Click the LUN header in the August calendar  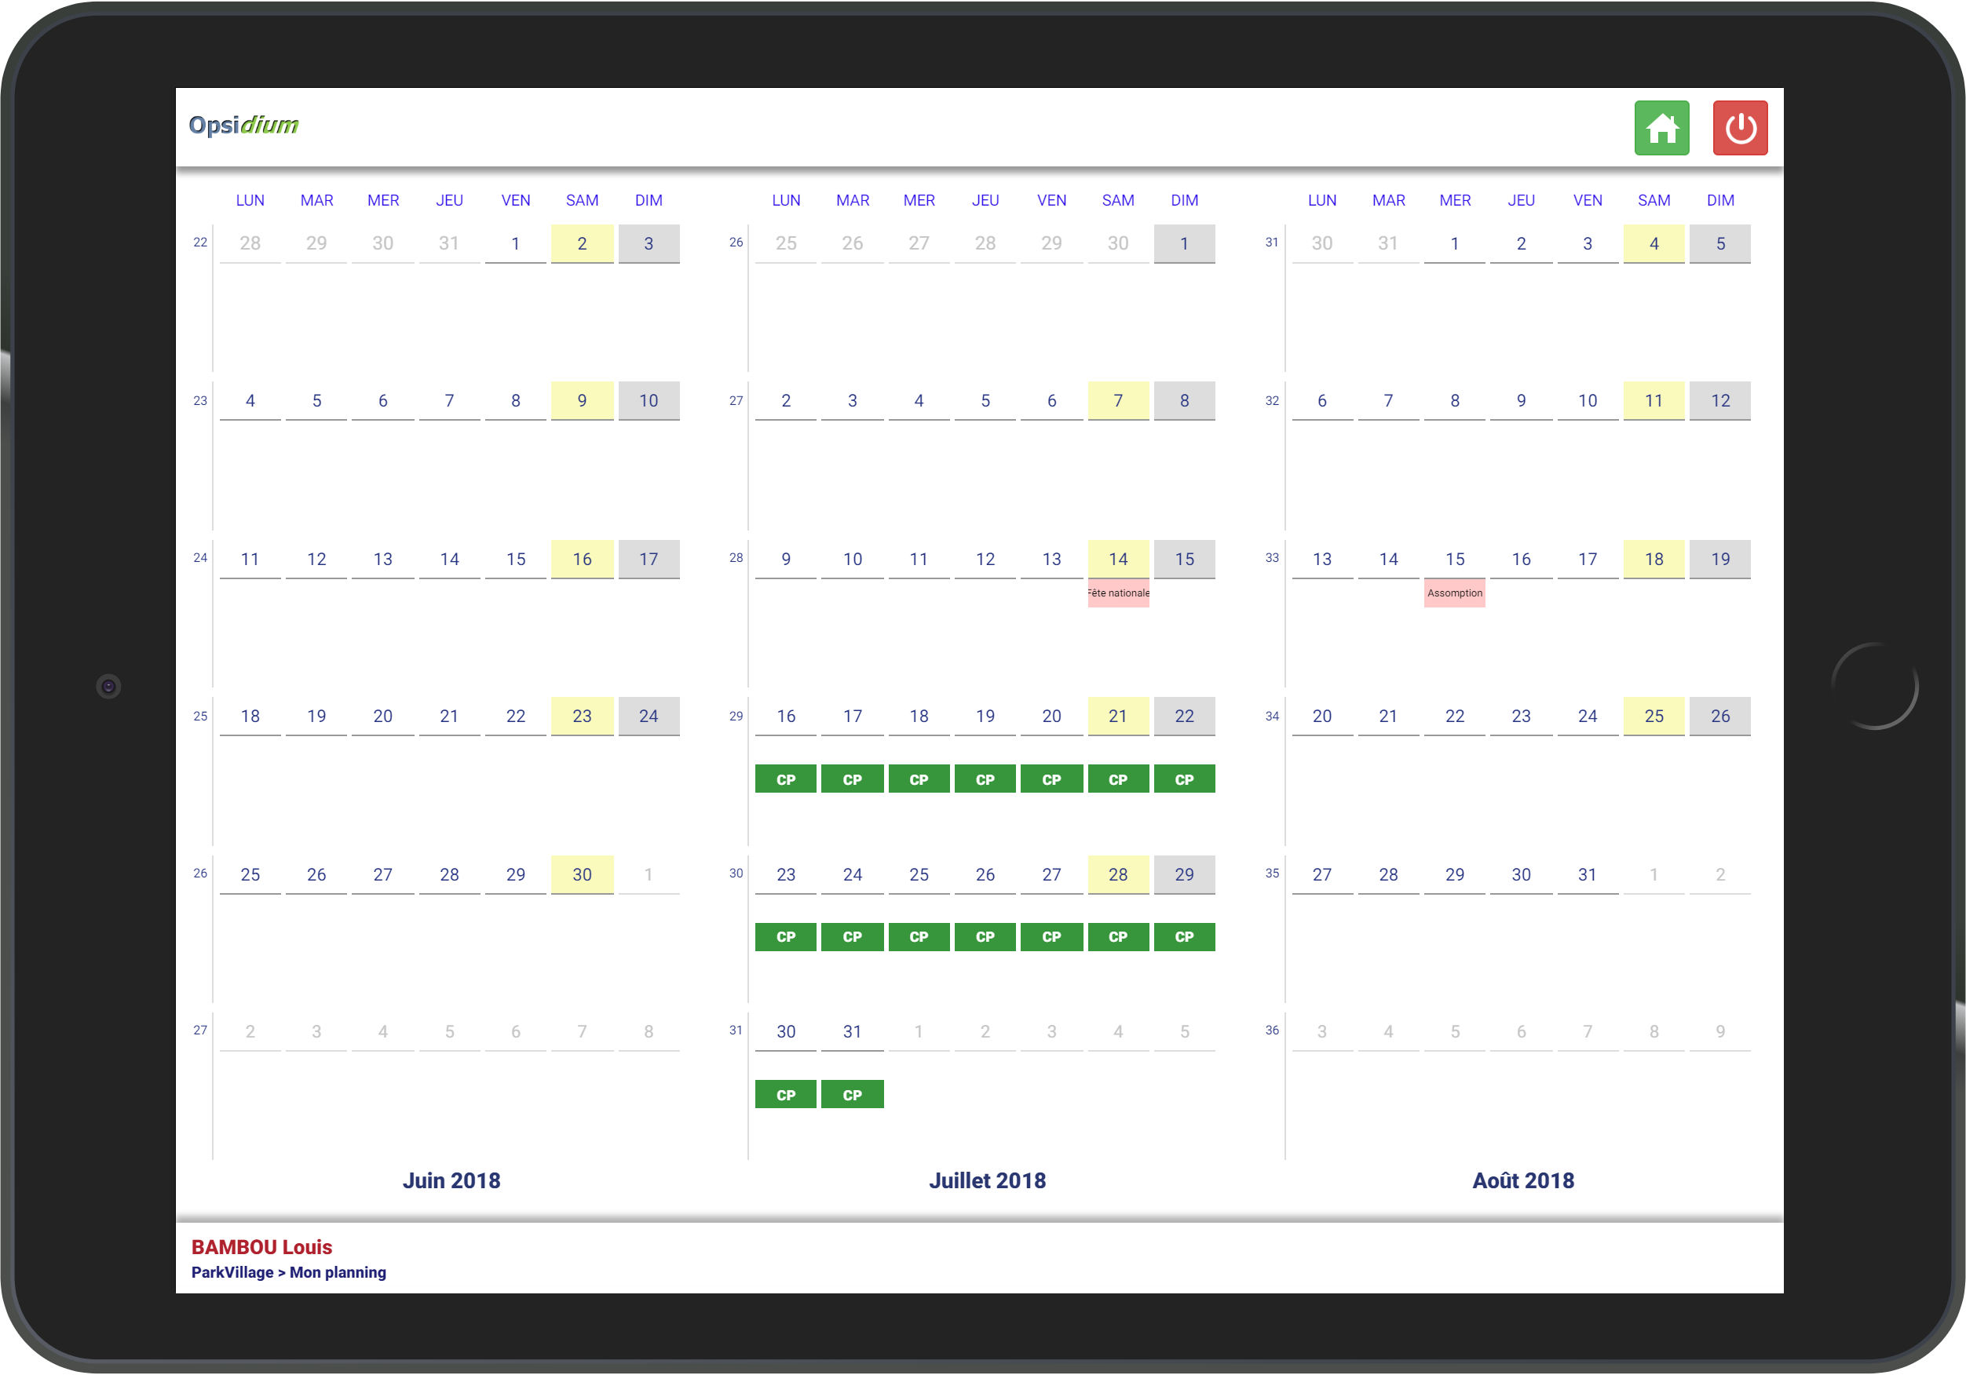1322,200
